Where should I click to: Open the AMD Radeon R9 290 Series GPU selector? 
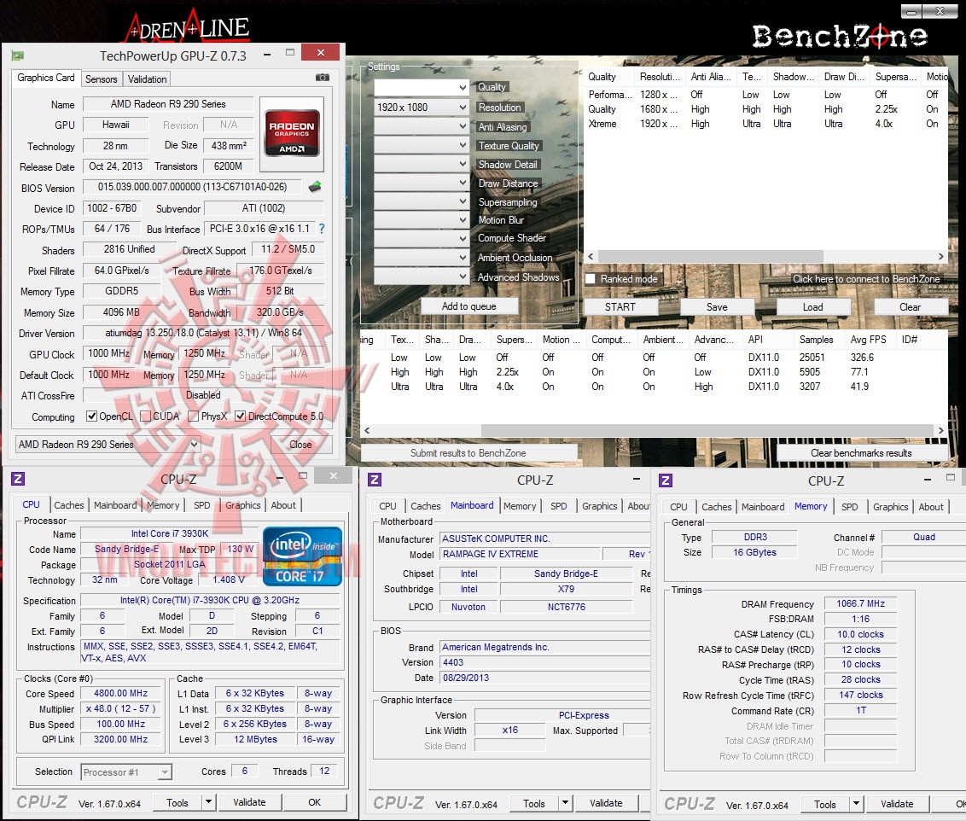[x=108, y=444]
